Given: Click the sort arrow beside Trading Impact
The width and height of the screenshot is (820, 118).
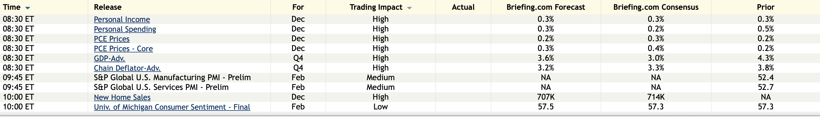Looking at the screenshot, I should (x=409, y=8).
